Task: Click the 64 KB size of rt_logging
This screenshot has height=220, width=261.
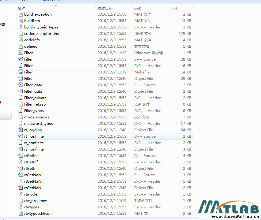Action: (186, 130)
